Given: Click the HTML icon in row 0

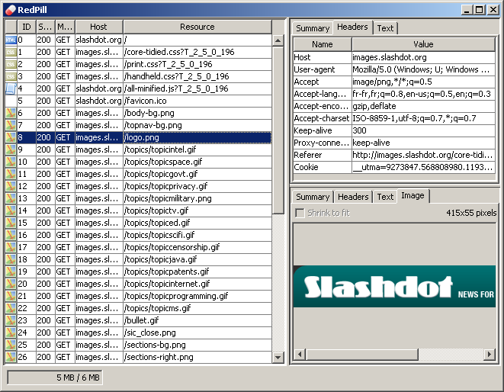Looking at the screenshot, I should [11, 40].
